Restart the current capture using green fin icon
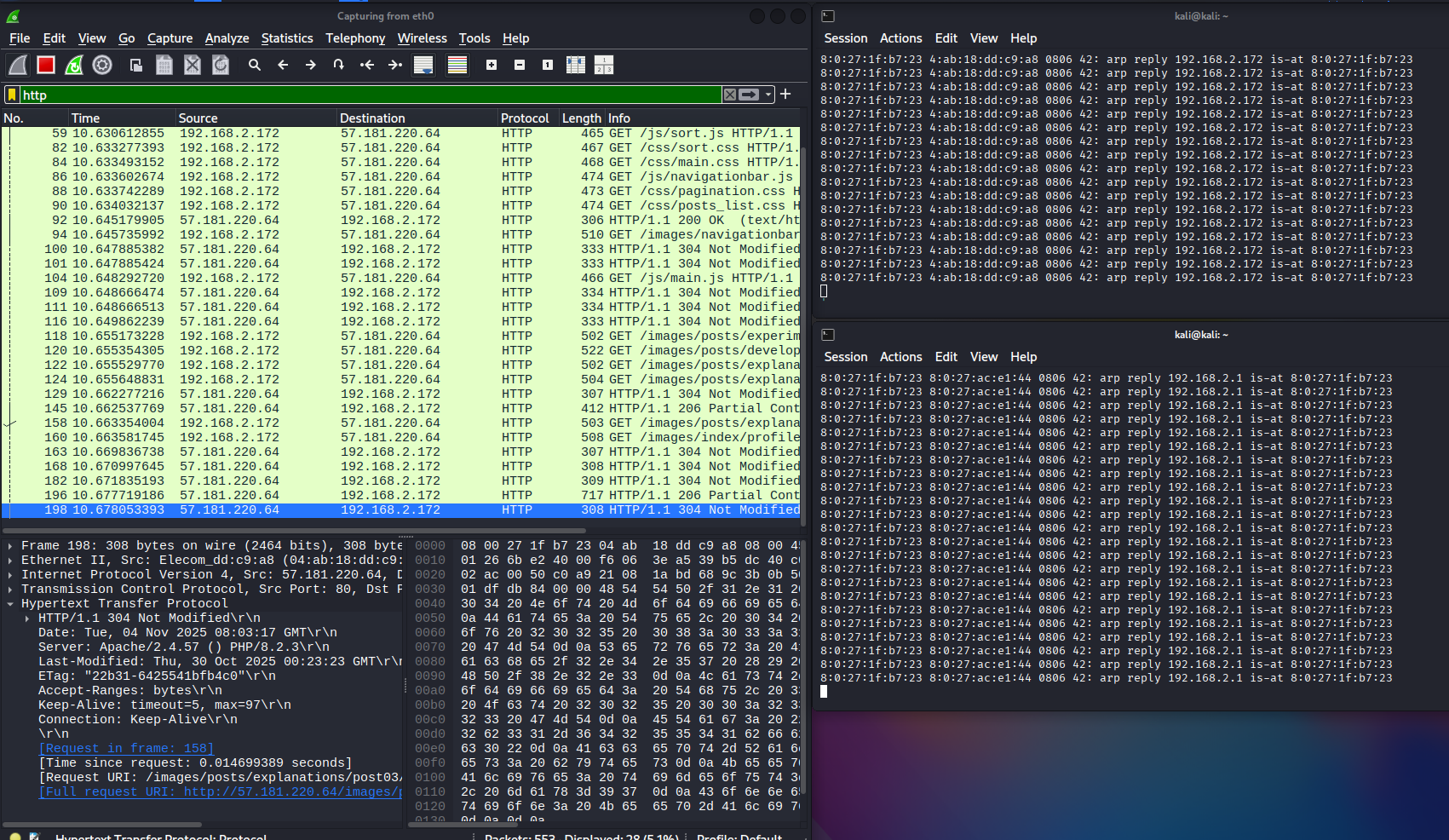 (74, 65)
